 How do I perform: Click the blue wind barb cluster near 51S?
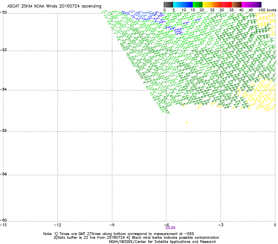(174, 30)
